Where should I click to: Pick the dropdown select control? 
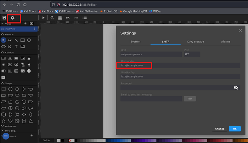click(x=23, y=58)
